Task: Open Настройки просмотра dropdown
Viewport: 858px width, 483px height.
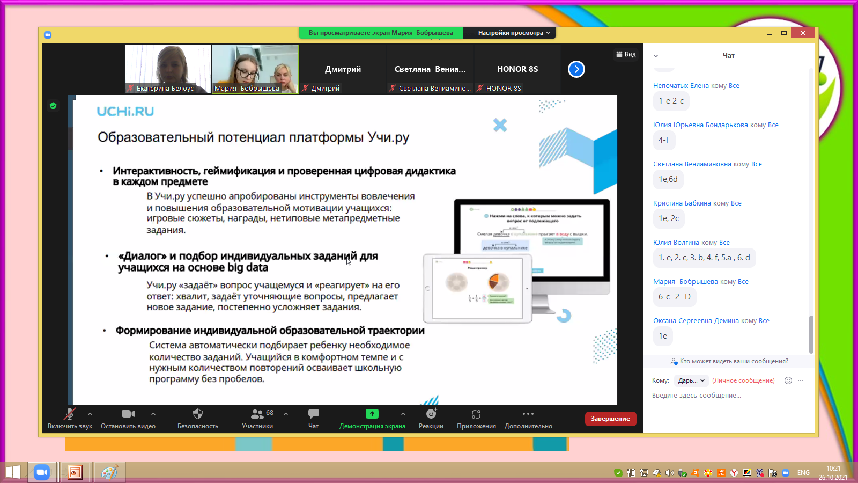Action: pyautogui.click(x=514, y=33)
